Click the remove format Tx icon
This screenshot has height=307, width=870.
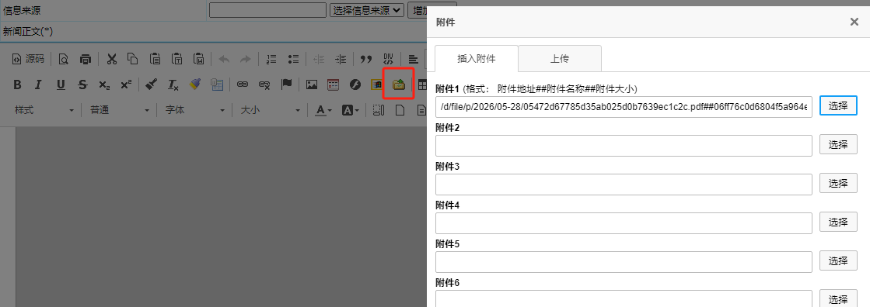tap(173, 85)
